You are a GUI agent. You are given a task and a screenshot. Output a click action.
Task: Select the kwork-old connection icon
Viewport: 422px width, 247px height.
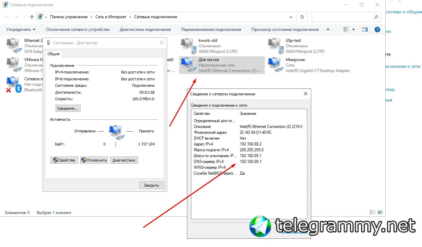[188, 46]
